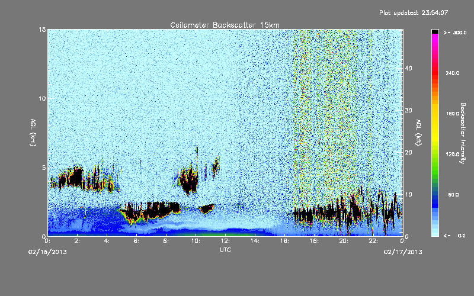
Task: Select the 'Plot updated: 23:54:07' timestamp text
Action: point(414,12)
